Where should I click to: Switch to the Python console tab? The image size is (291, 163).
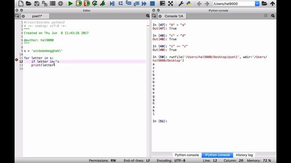[x=187, y=155]
